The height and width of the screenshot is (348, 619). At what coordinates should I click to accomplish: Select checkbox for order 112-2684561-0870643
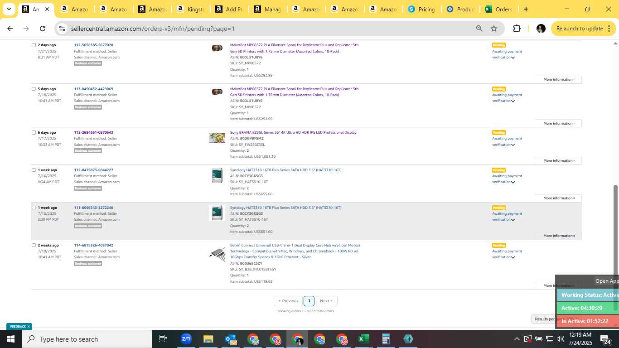[34, 132]
